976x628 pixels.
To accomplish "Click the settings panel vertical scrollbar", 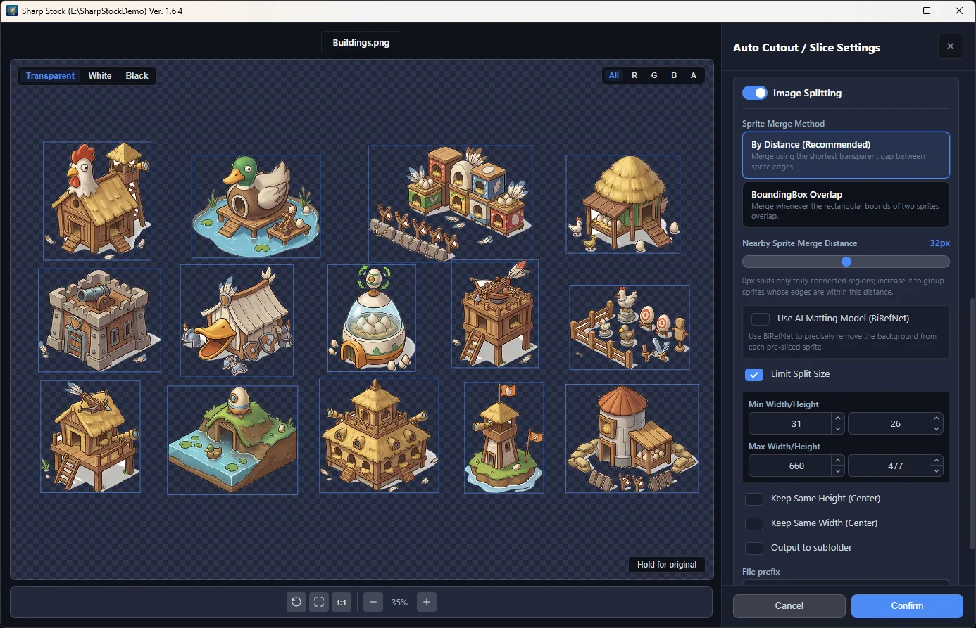I will pos(972,423).
